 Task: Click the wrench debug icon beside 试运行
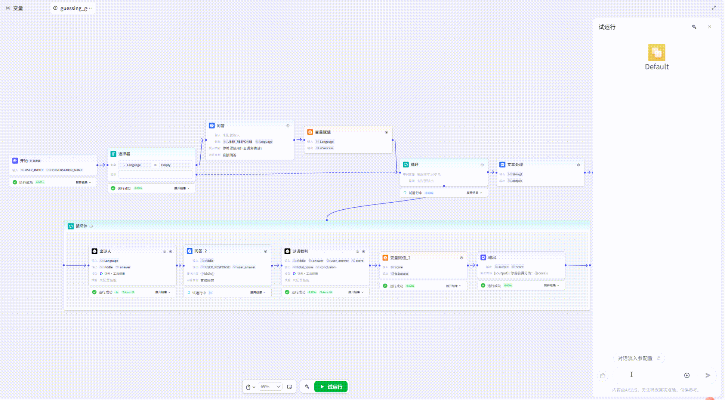click(x=307, y=387)
